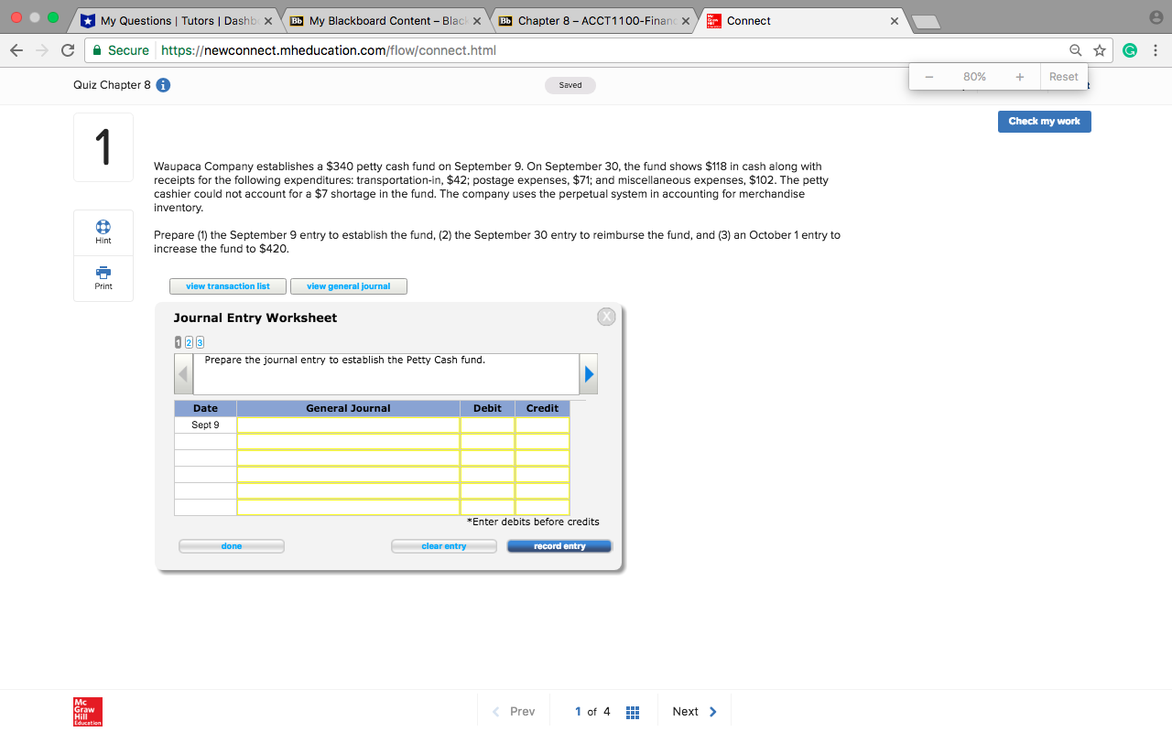The height and width of the screenshot is (732, 1172).
Task: Click the McGraw-Hill Education logo
Action: click(87, 711)
